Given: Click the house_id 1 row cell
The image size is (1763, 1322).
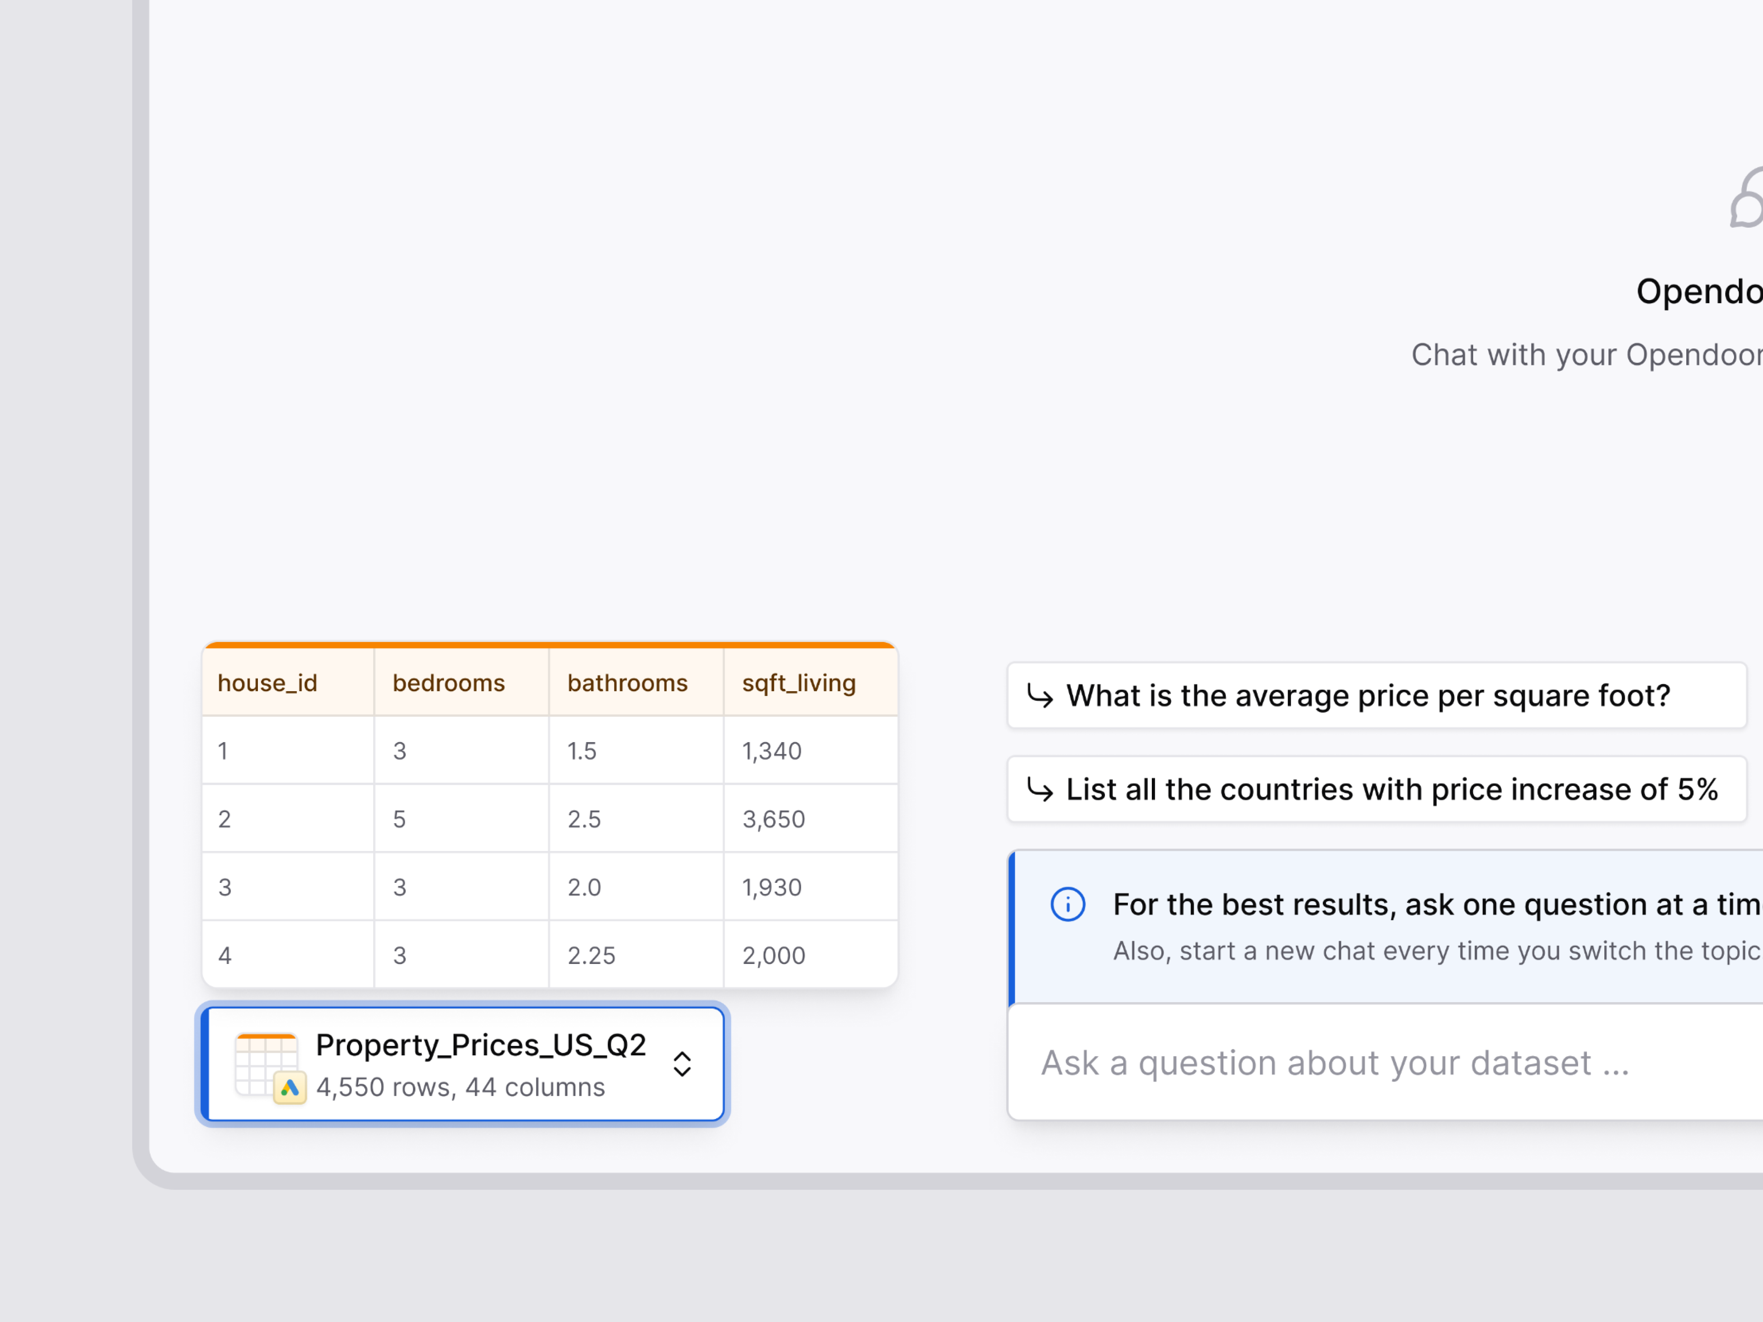Looking at the screenshot, I should point(224,751).
